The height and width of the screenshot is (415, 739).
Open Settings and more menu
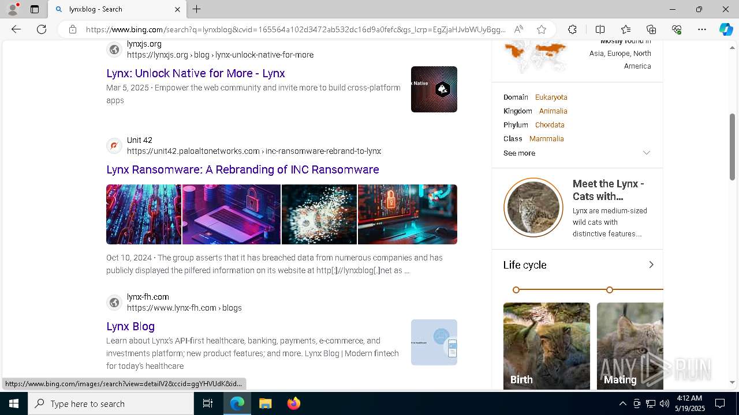point(702,29)
